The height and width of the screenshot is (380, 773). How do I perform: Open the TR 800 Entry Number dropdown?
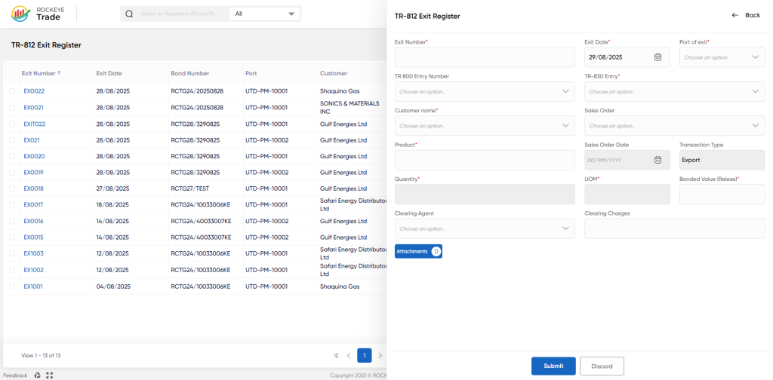coord(485,91)
